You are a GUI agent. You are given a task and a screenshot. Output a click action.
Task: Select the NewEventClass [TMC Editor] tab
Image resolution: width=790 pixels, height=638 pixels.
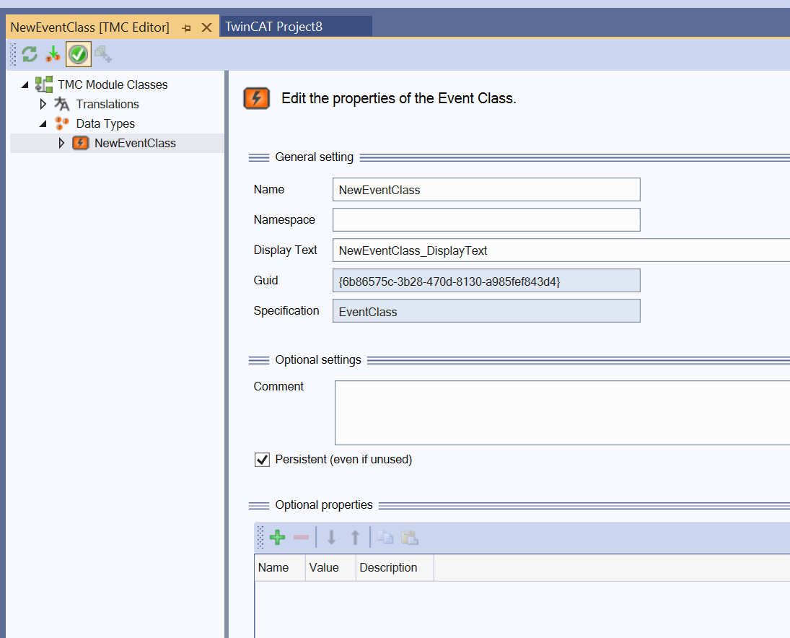[89, 27]
